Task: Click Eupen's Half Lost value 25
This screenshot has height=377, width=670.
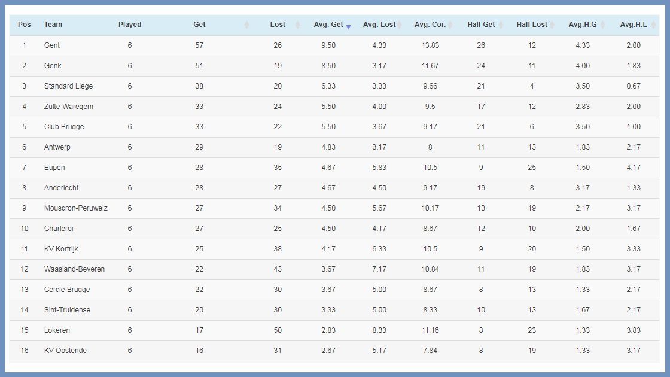Action: click(x=532, y=168)
